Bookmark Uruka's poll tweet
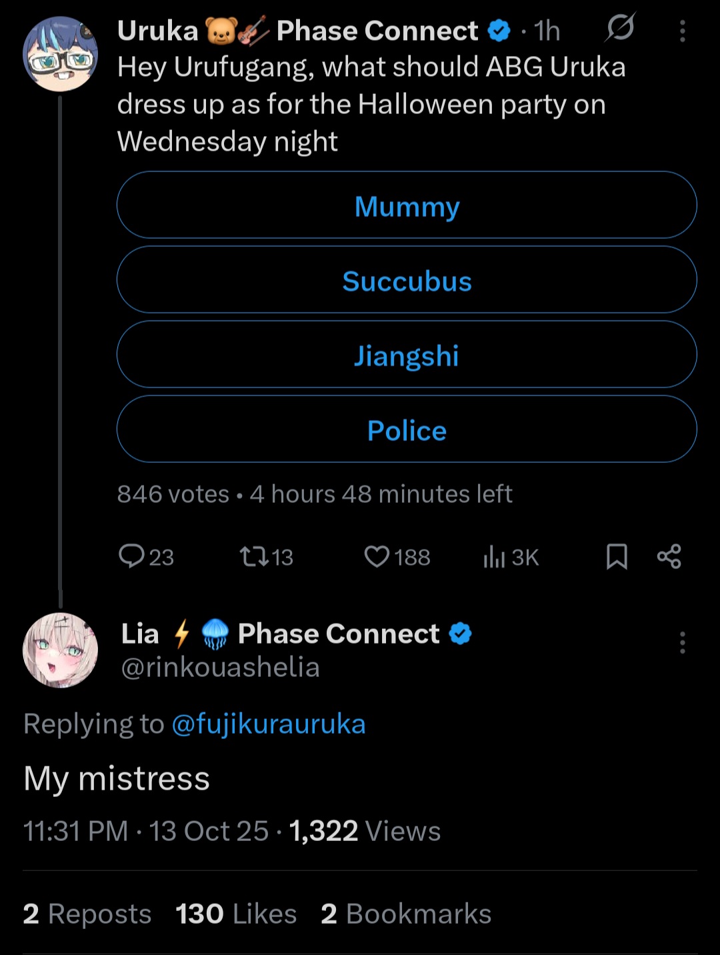The height and width of the screenshot is (955, 720). 617,556
